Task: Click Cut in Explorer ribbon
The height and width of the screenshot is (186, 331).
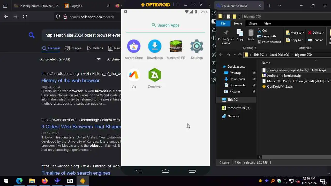Action: (x=262, y=30)
